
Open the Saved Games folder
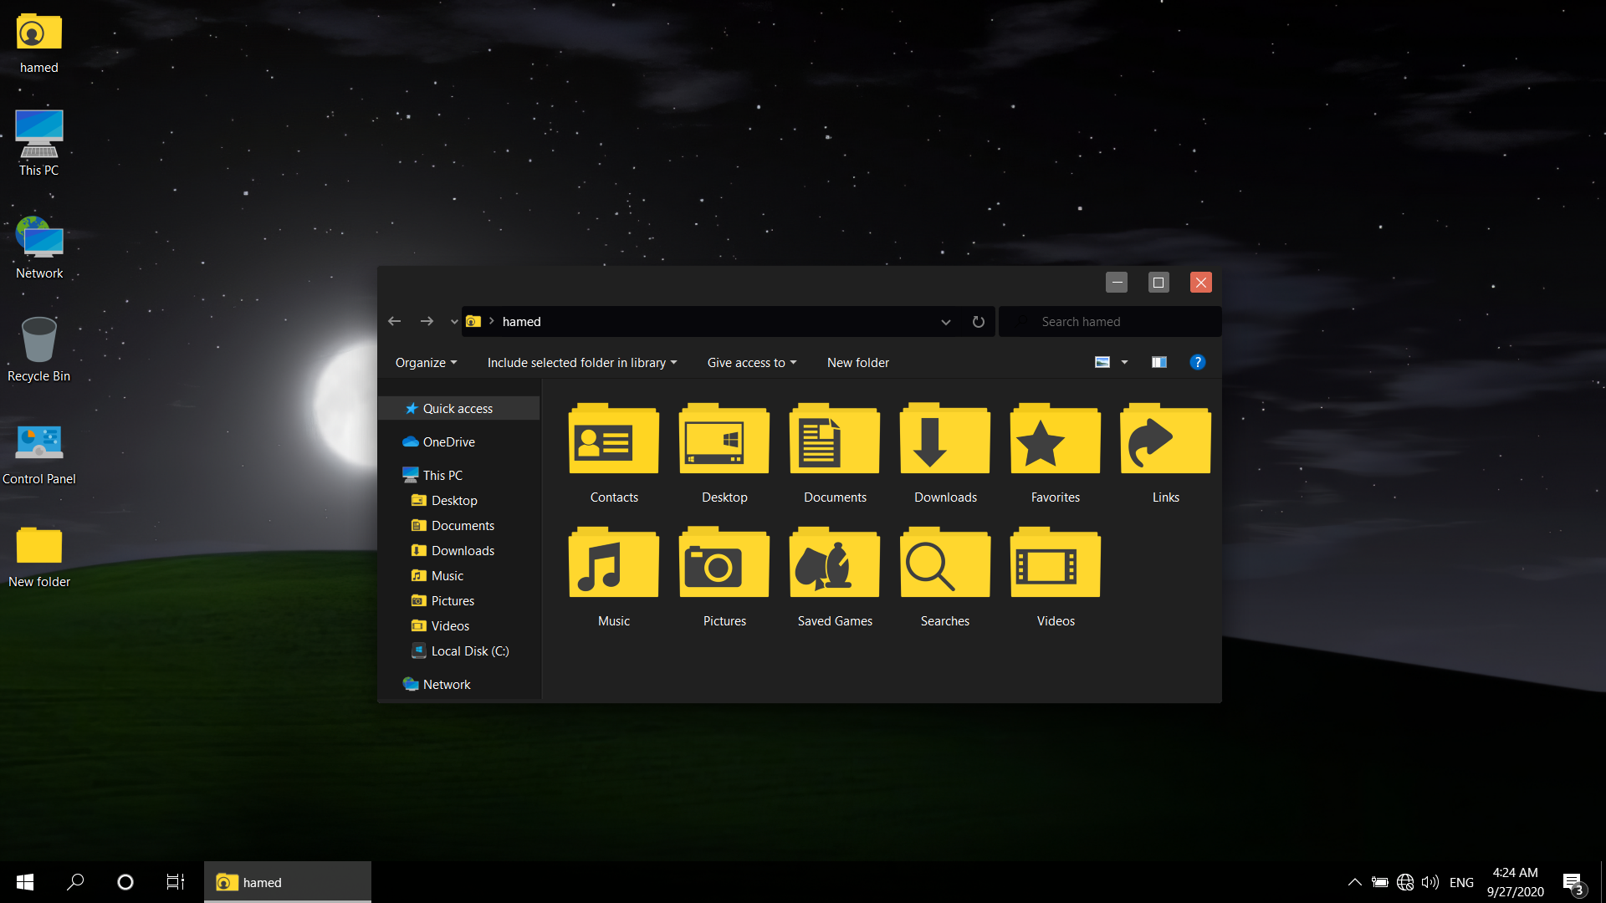click(835, 564)
